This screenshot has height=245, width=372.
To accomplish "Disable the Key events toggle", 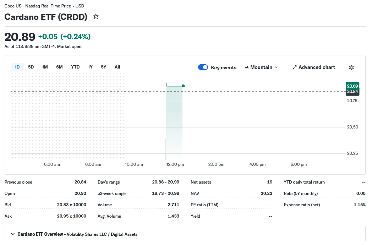I will pyautogui.click(x=203, y=67).
